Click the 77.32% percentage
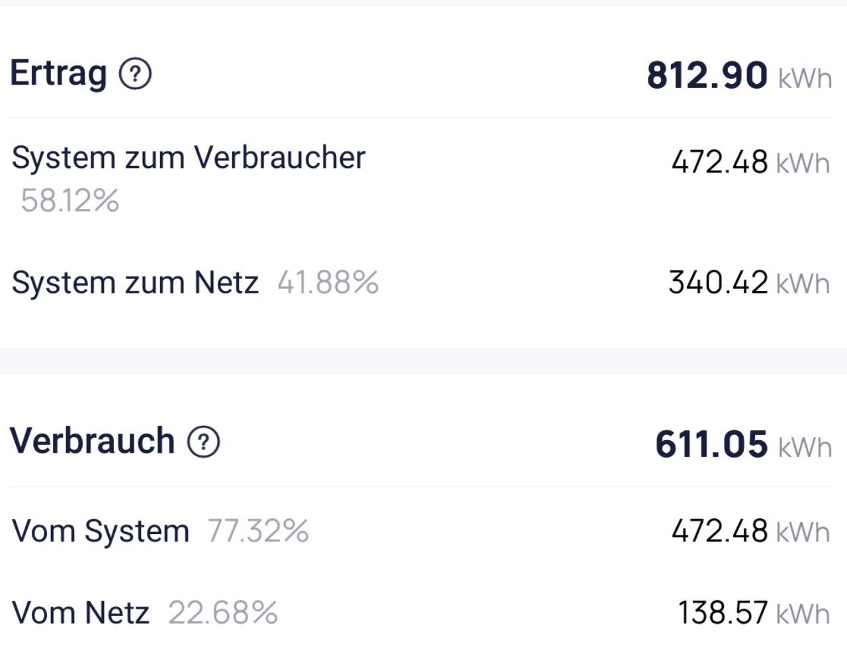The height and width of the screenshot is (663, 847). click(258, 531)
